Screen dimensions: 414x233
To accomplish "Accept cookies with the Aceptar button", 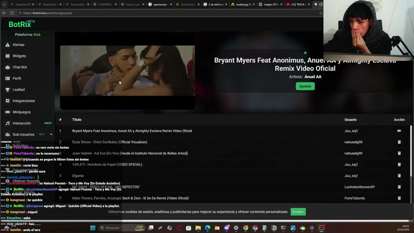I will 298,212.
